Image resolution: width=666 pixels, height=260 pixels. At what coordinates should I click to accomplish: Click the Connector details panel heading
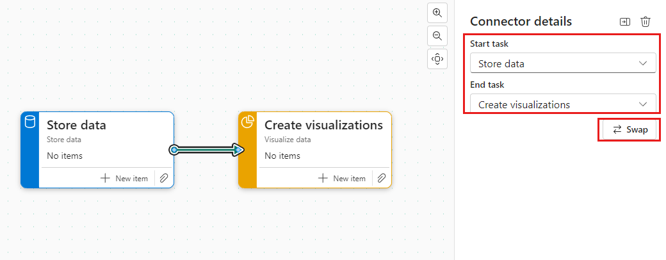521,21
